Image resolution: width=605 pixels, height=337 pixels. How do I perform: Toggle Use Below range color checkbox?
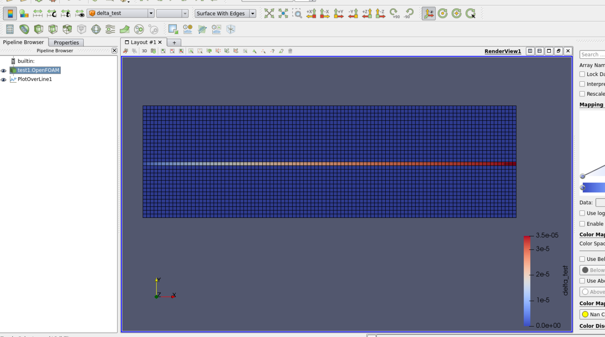[582, 259]
